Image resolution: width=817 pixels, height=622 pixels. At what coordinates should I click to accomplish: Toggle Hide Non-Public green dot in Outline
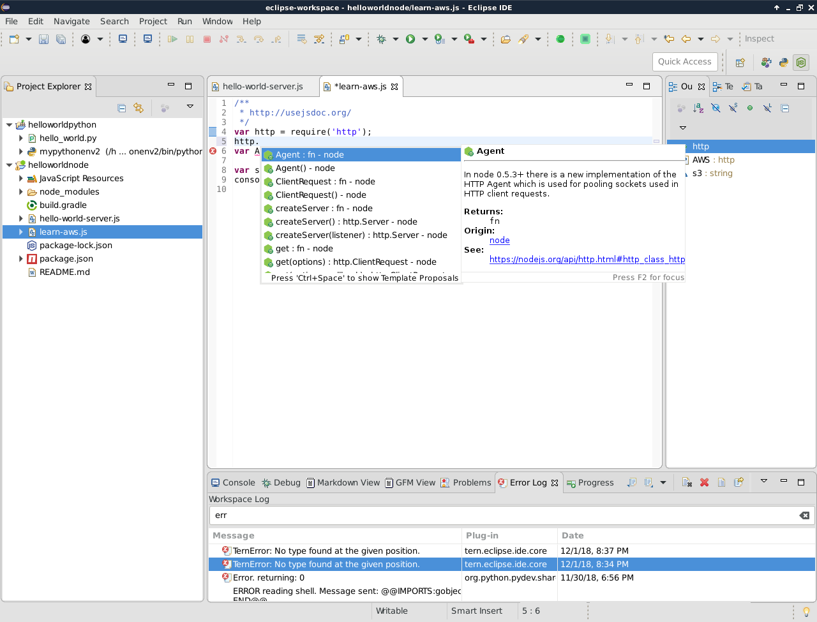coord(750,108)
